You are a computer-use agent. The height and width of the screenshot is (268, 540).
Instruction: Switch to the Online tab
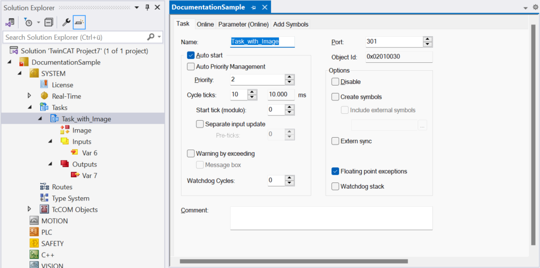tap(205, 24)
